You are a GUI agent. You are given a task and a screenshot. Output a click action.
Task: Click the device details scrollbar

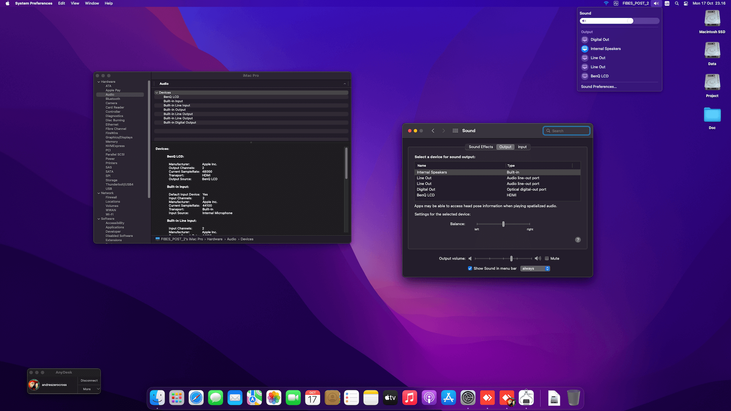(346, 163)
